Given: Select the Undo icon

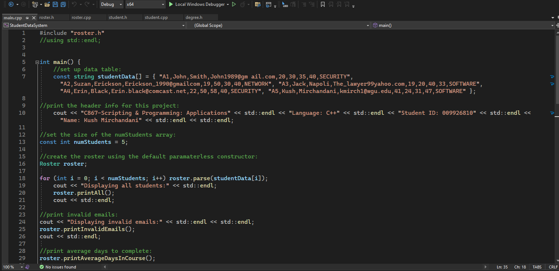Looking at the screenshot, I should (74, 4).
